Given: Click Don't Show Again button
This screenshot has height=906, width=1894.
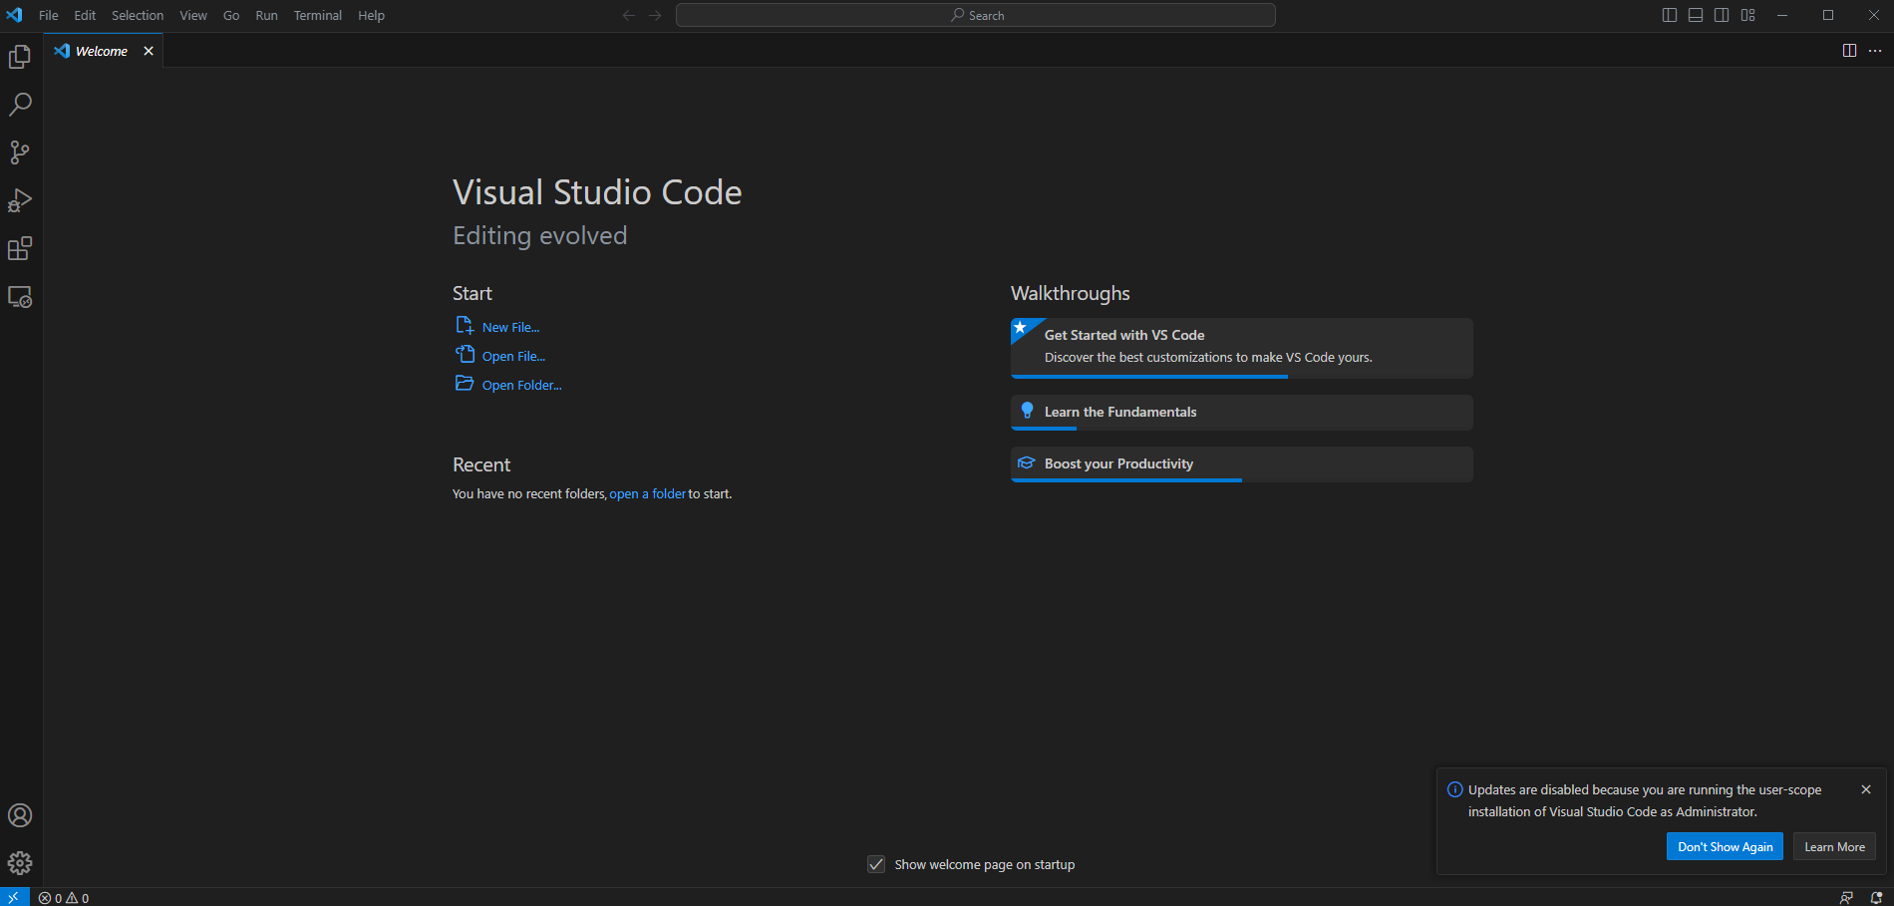Looking at the screenshot, I should tap(1725, 847).
